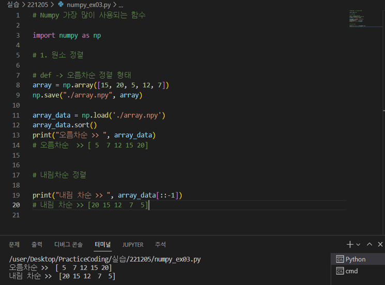Click the code minimap preview
Viewport: 385px width, 285px height.
[357, 19]
